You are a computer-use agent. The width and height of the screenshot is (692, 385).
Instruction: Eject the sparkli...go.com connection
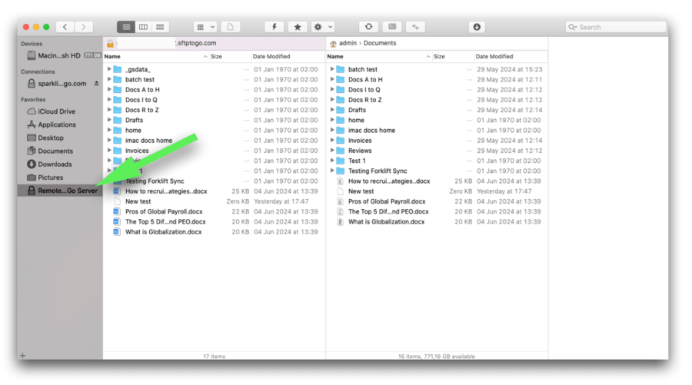(x=96, y=83)
